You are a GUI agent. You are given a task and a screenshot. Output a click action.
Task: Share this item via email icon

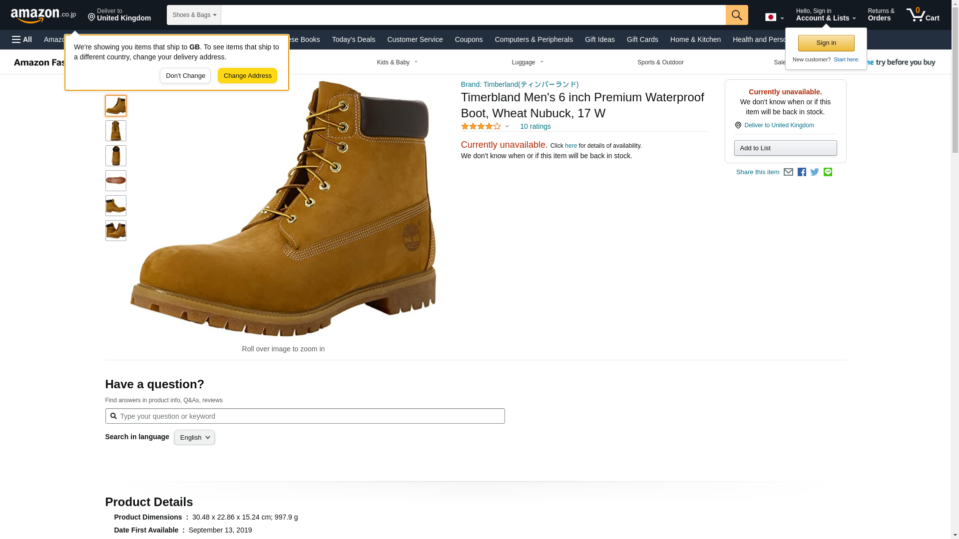click(x=788, y=172)
